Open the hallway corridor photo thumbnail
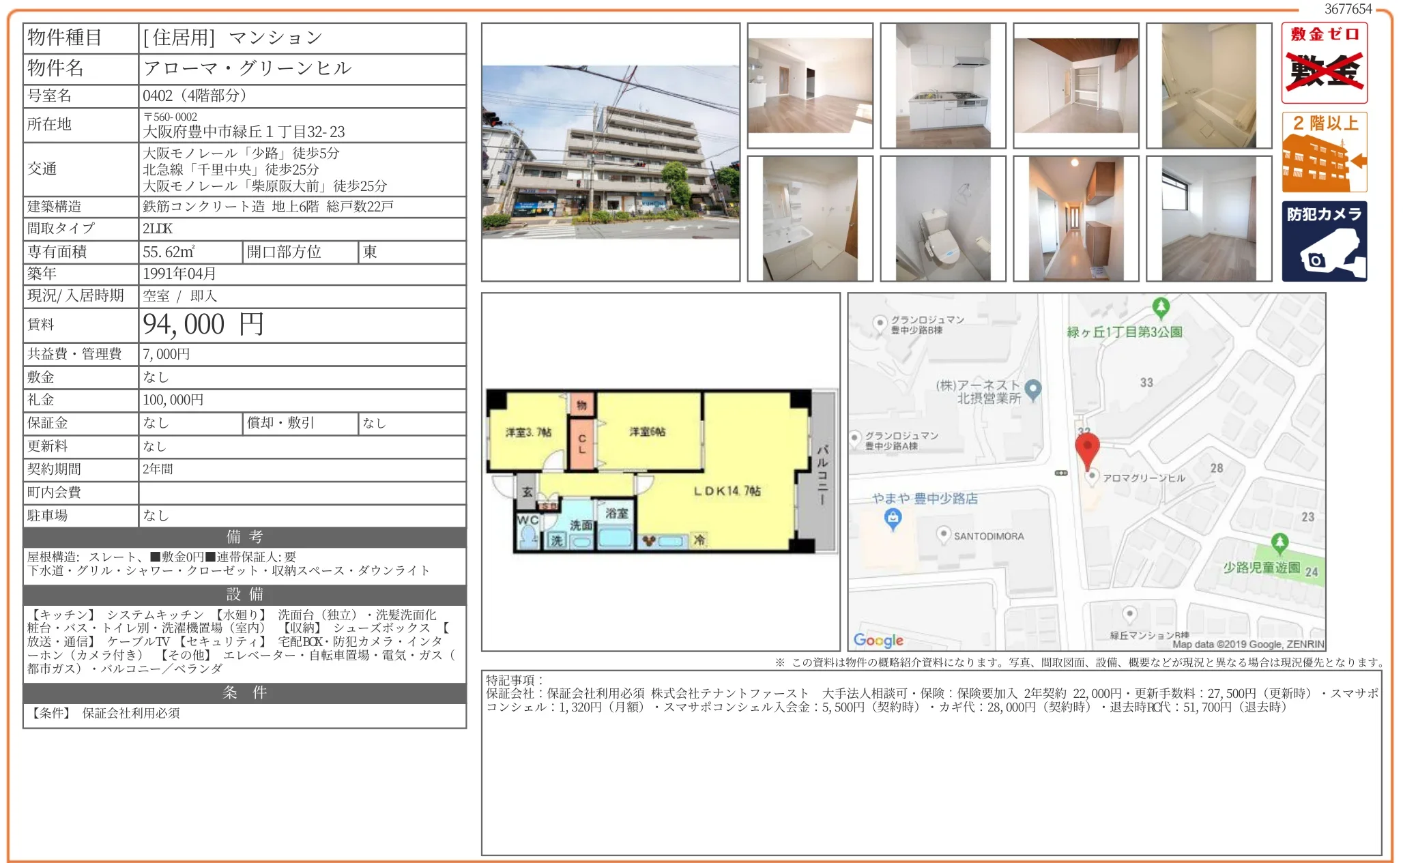 pyautogui.click(x=1075, y=219)
